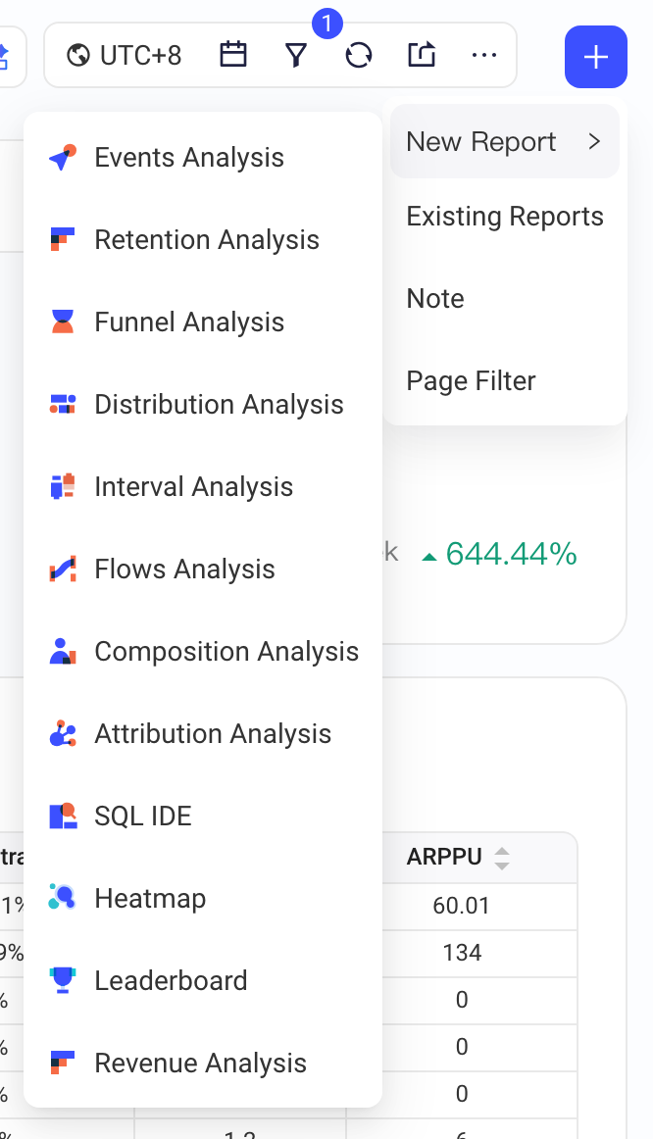Click the blue plus add button

[595, 57]
